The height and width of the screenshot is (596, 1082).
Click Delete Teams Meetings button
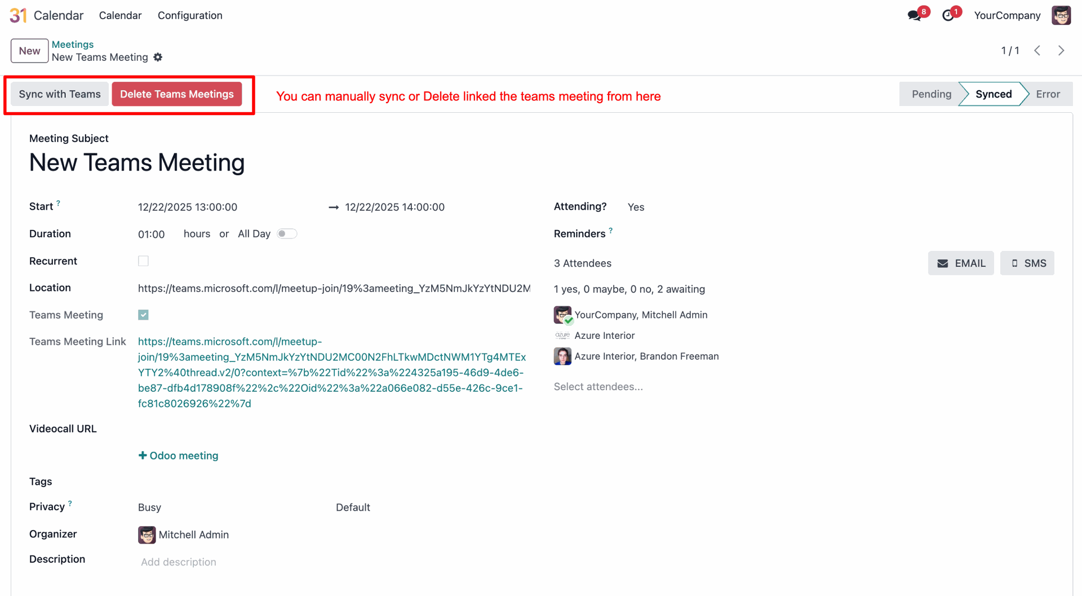point(177,94)
